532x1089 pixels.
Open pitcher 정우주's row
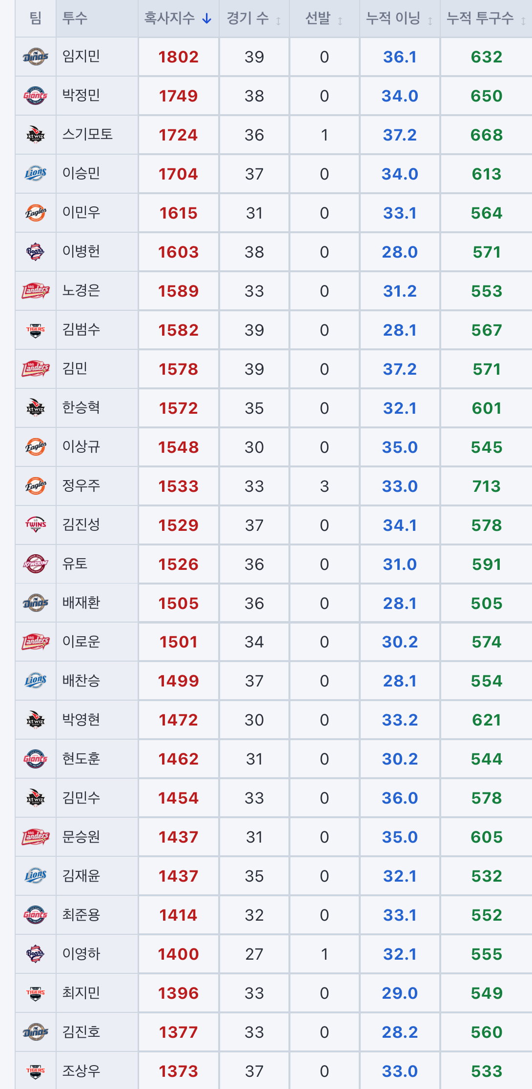coord(274,486)
